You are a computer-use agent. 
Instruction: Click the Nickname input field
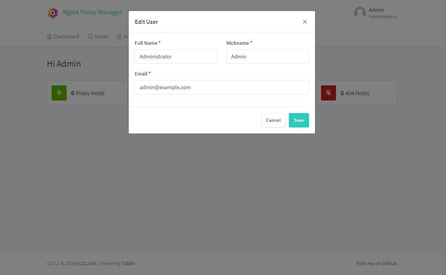tap(267, 56)
